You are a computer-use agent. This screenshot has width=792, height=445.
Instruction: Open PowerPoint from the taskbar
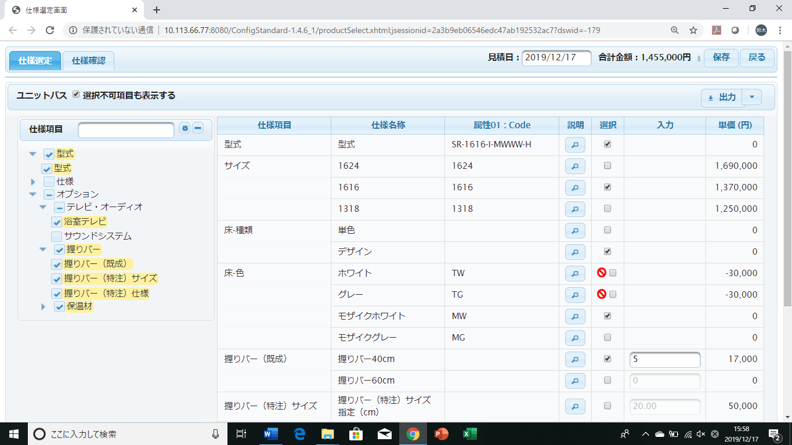click(x=441, y=433)
